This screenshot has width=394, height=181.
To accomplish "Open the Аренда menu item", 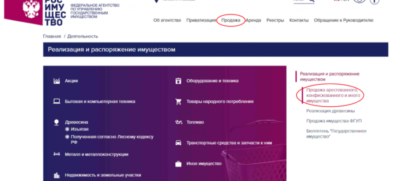I will click(x=253, y=20).
